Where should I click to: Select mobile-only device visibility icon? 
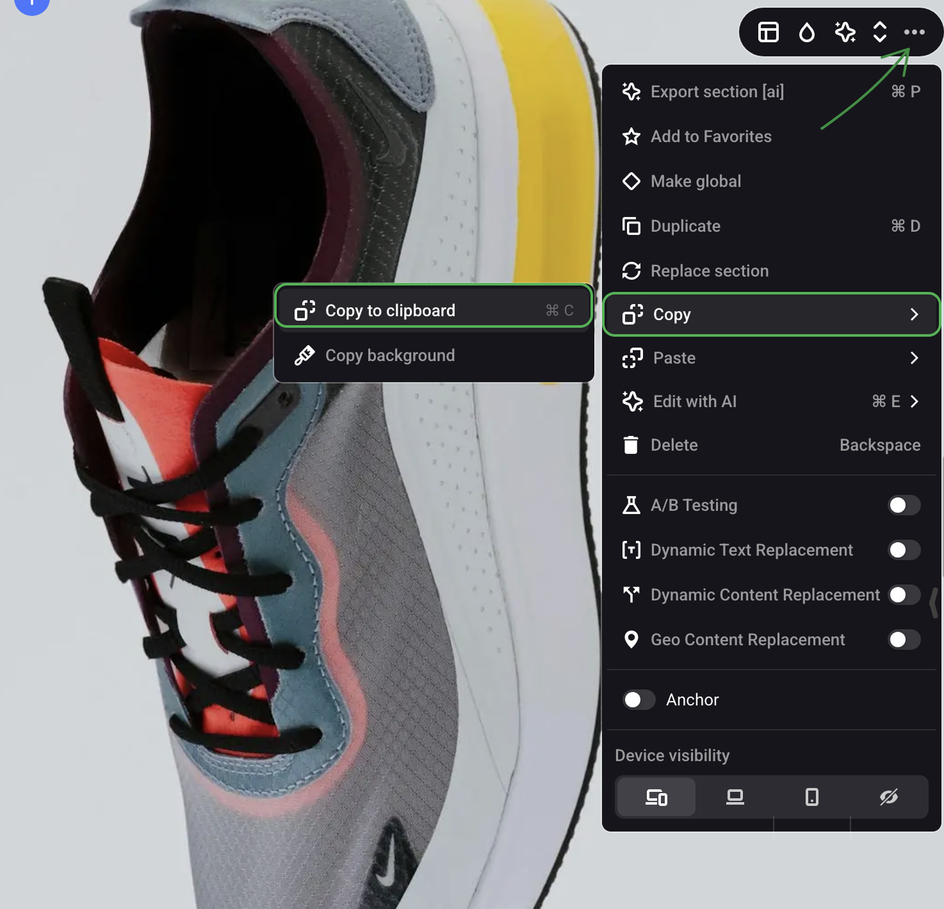811,797
